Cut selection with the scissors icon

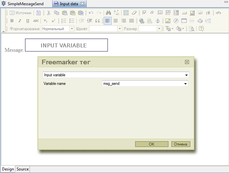click(x=49, y=13)
